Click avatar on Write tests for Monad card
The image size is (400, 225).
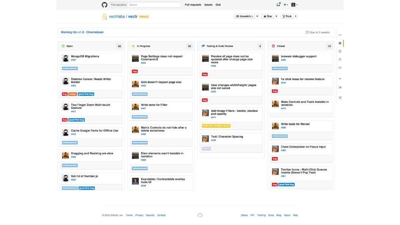(275, 126)
